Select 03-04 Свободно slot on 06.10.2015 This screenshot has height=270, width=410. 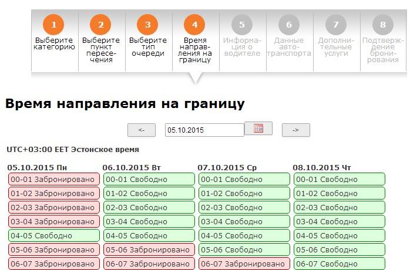coord(149,221)
